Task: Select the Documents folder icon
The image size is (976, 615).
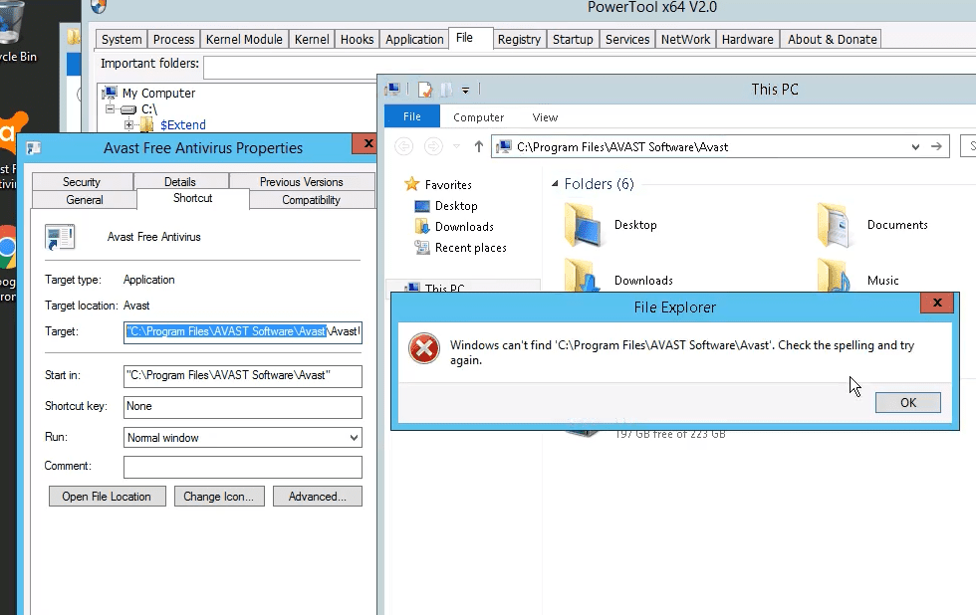Action: click(835, 225)
